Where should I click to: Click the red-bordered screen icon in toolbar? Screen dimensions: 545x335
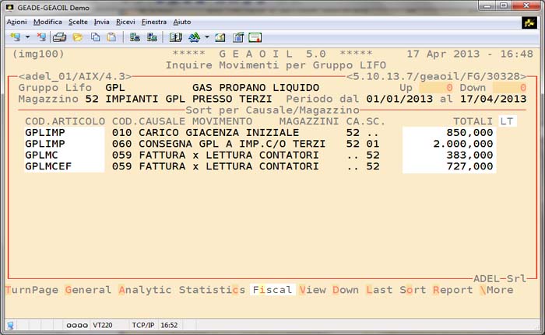255,37
